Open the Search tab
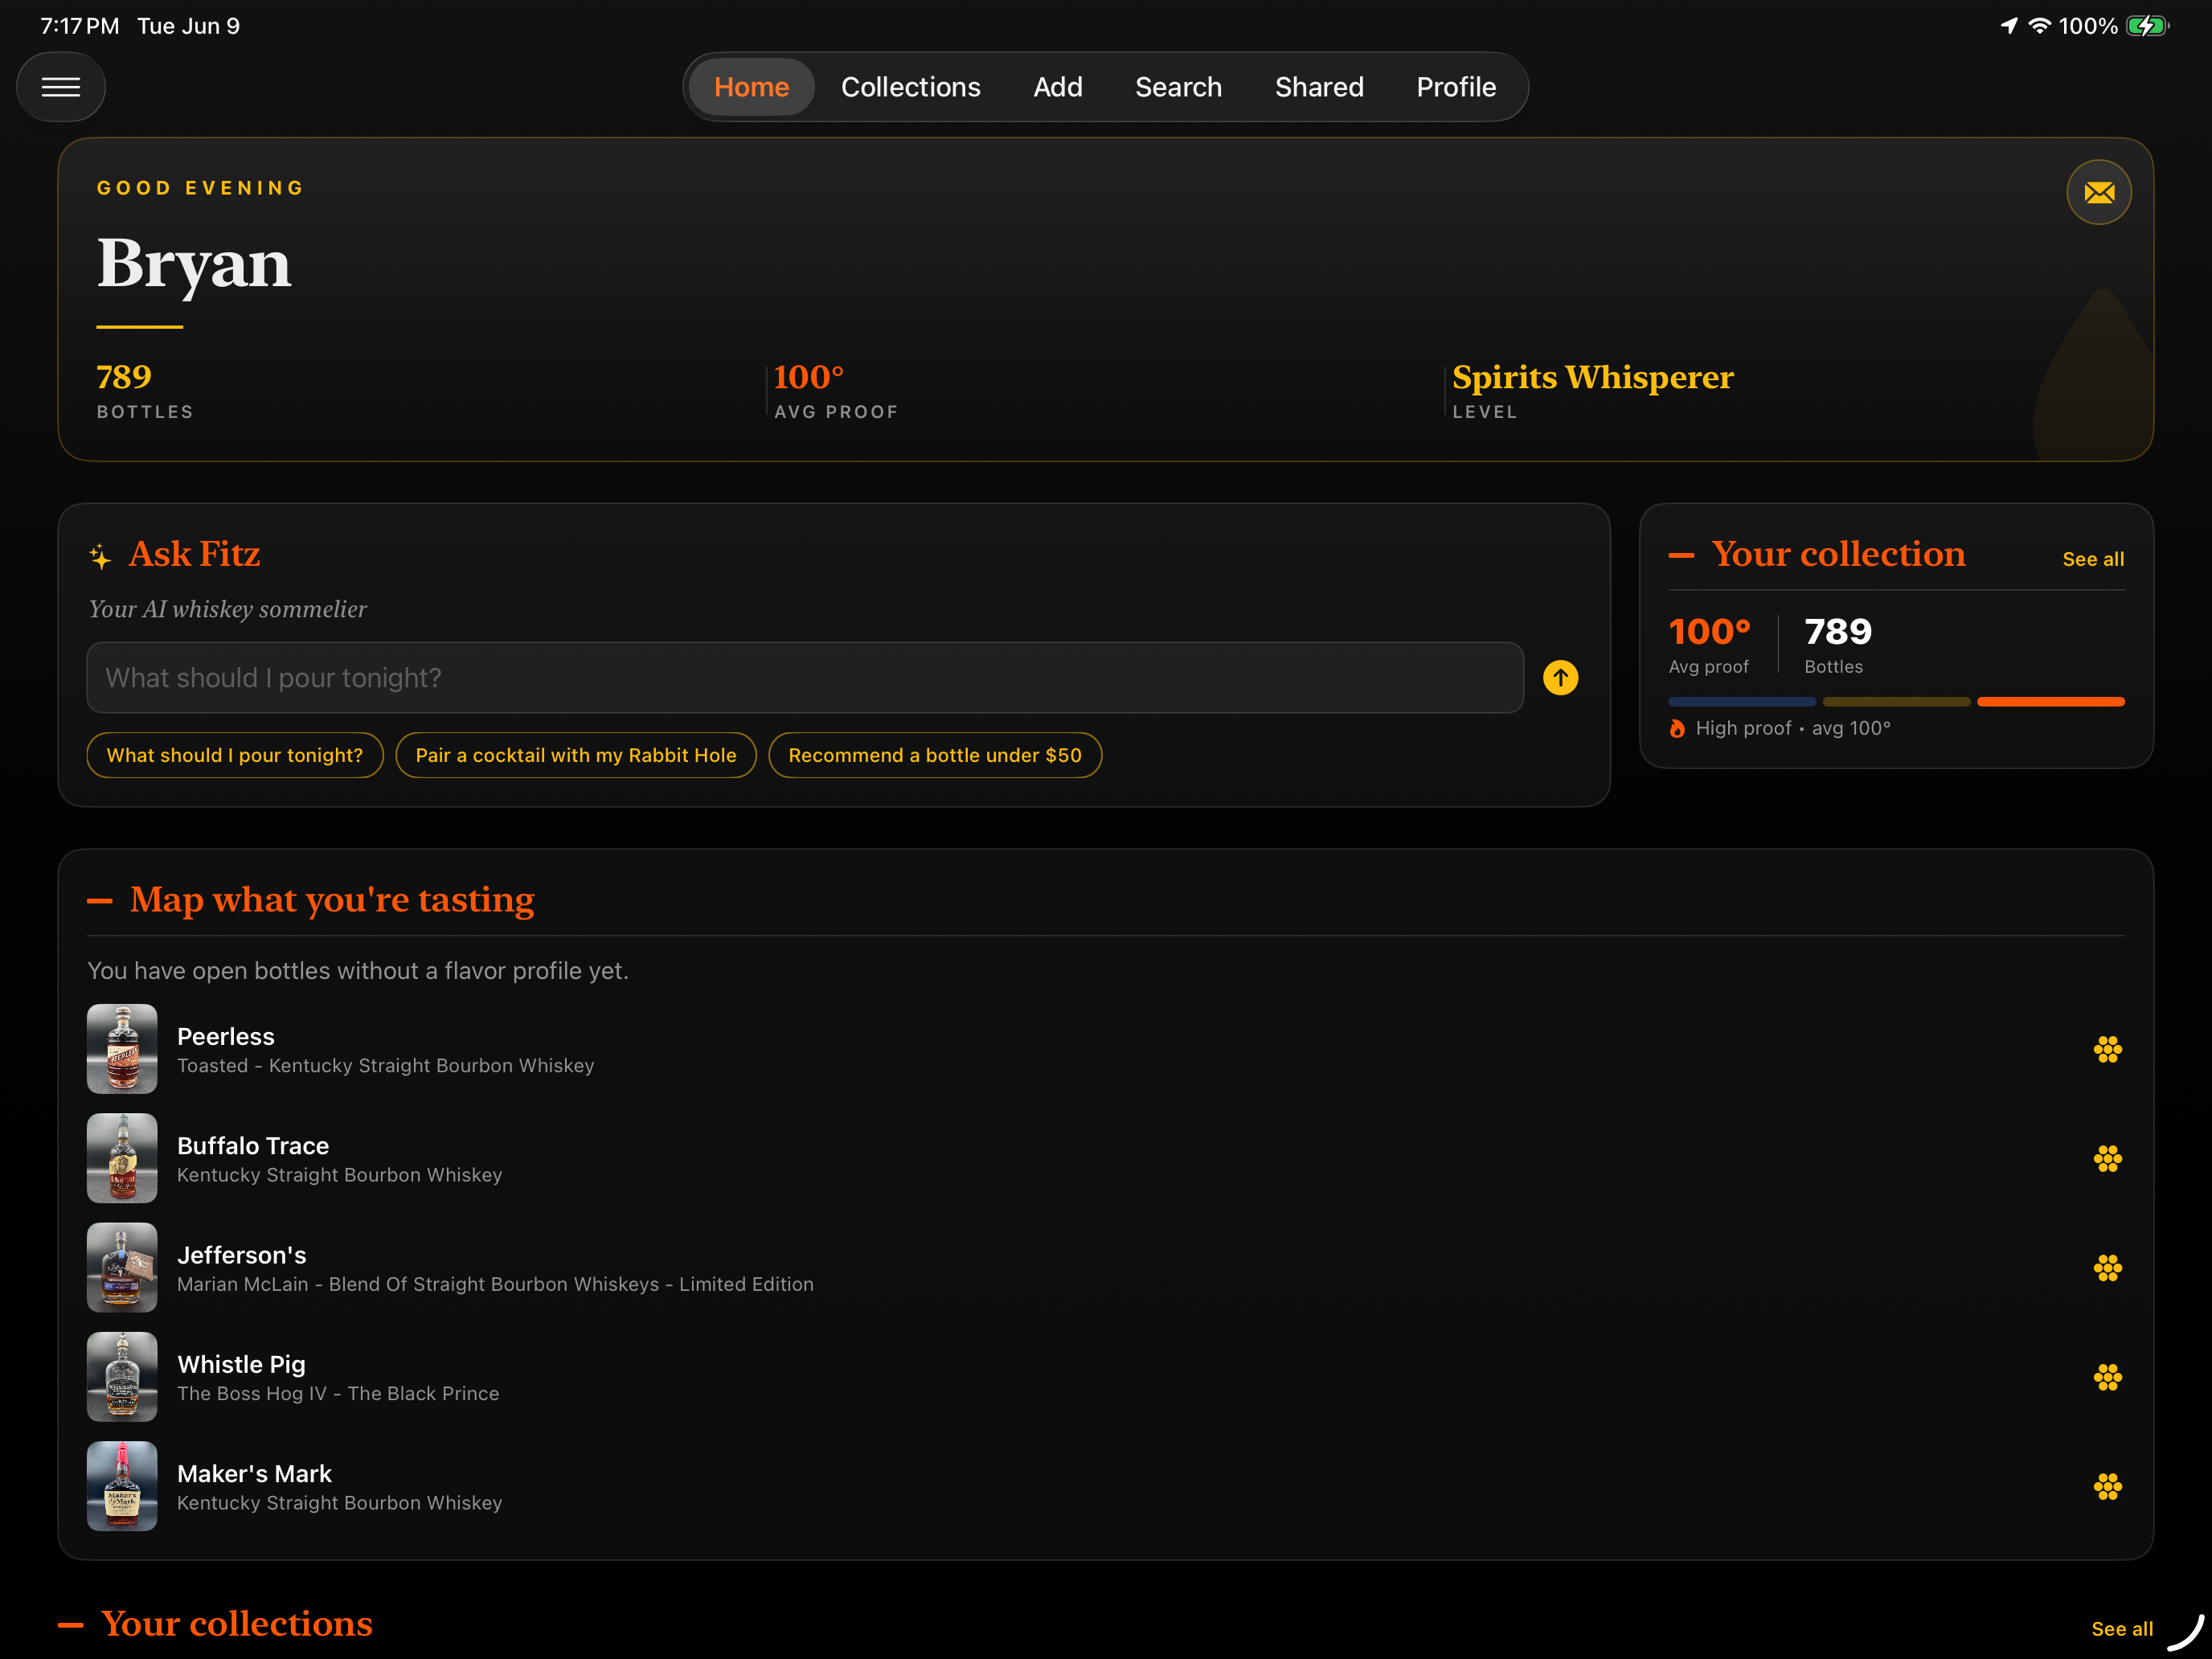 click(1178, 87)
